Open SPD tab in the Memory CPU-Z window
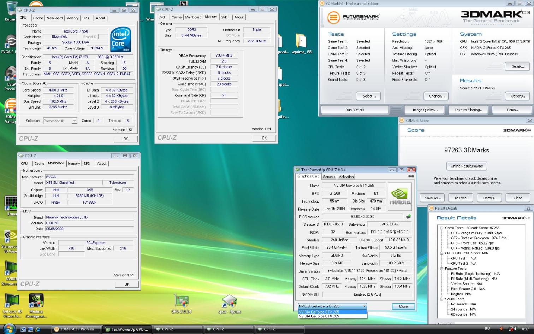534x334 pixels. 224,17
